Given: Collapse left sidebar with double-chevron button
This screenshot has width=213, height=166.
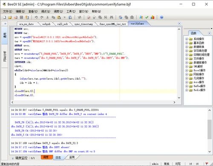Looking at the screenshot, I should (5, 23).
